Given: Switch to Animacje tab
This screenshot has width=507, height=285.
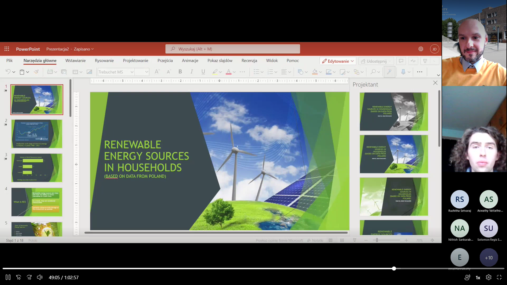Looking at the screenshot, I should pyautogui.click(x=190, y=60).
